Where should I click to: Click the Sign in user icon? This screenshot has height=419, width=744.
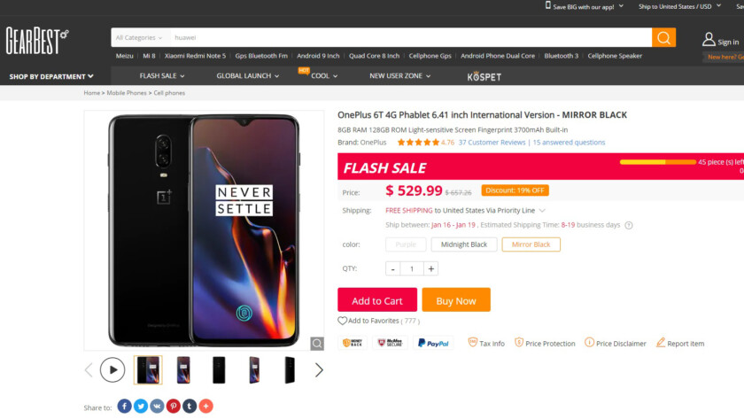pyautogui.click(x=709, y=39)
